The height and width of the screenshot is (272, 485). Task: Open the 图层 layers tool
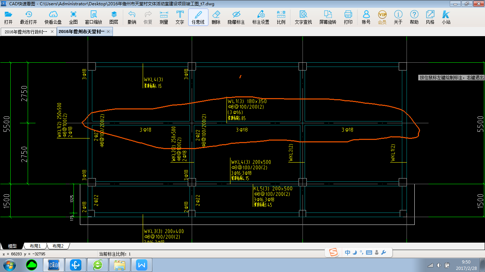coord(114,17)
